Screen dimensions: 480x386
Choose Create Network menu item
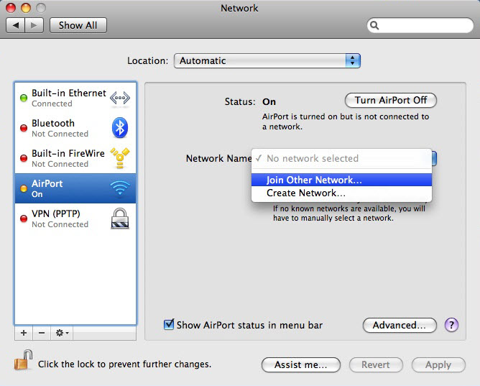306,193
